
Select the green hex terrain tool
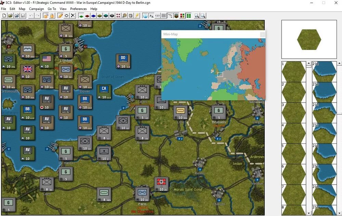(82, 15)
